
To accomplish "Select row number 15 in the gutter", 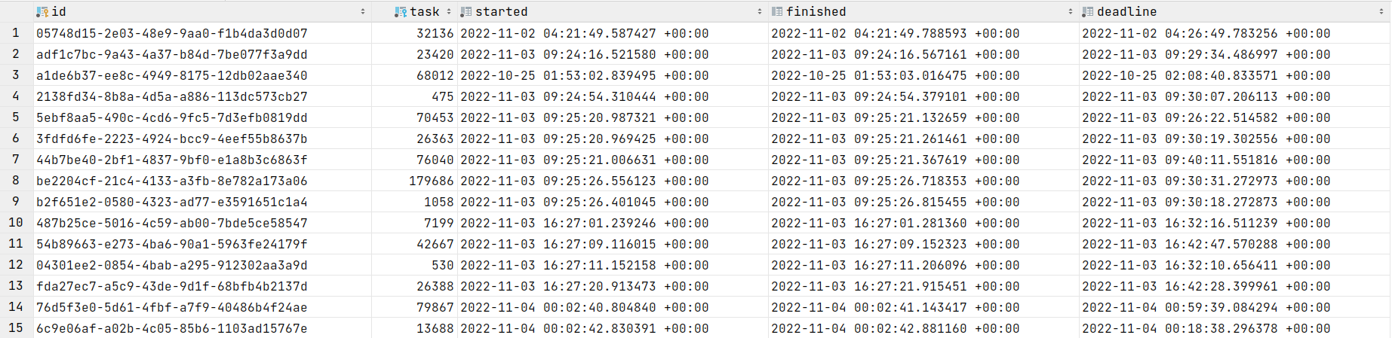I will 16,328.
